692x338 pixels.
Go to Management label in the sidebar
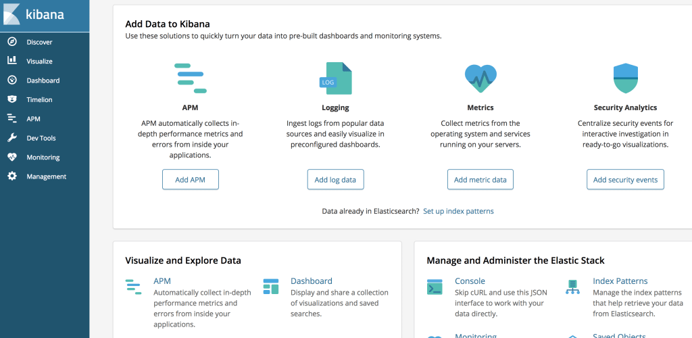[46, 176]
